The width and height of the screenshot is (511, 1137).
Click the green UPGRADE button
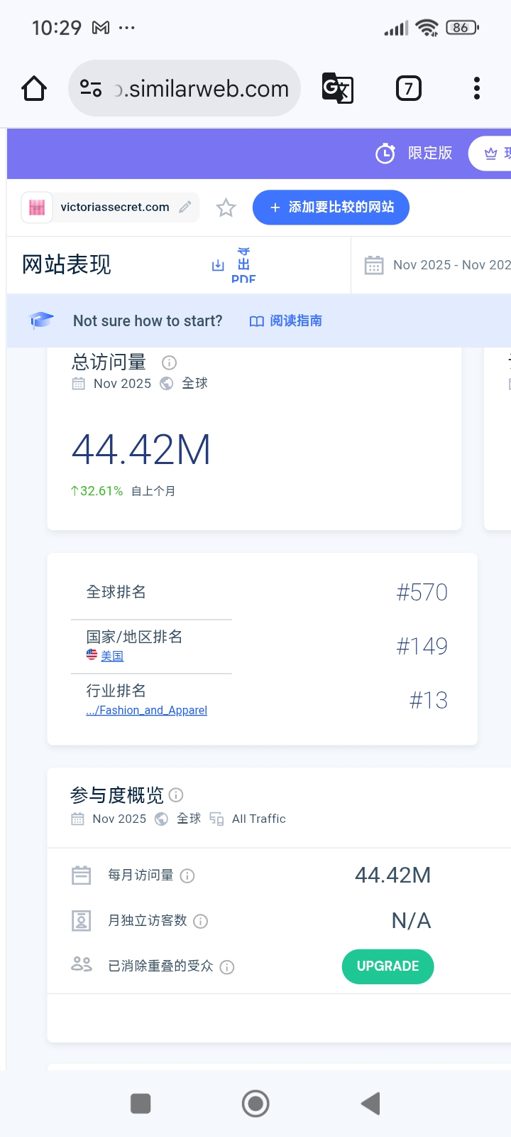tap(388, 966)
